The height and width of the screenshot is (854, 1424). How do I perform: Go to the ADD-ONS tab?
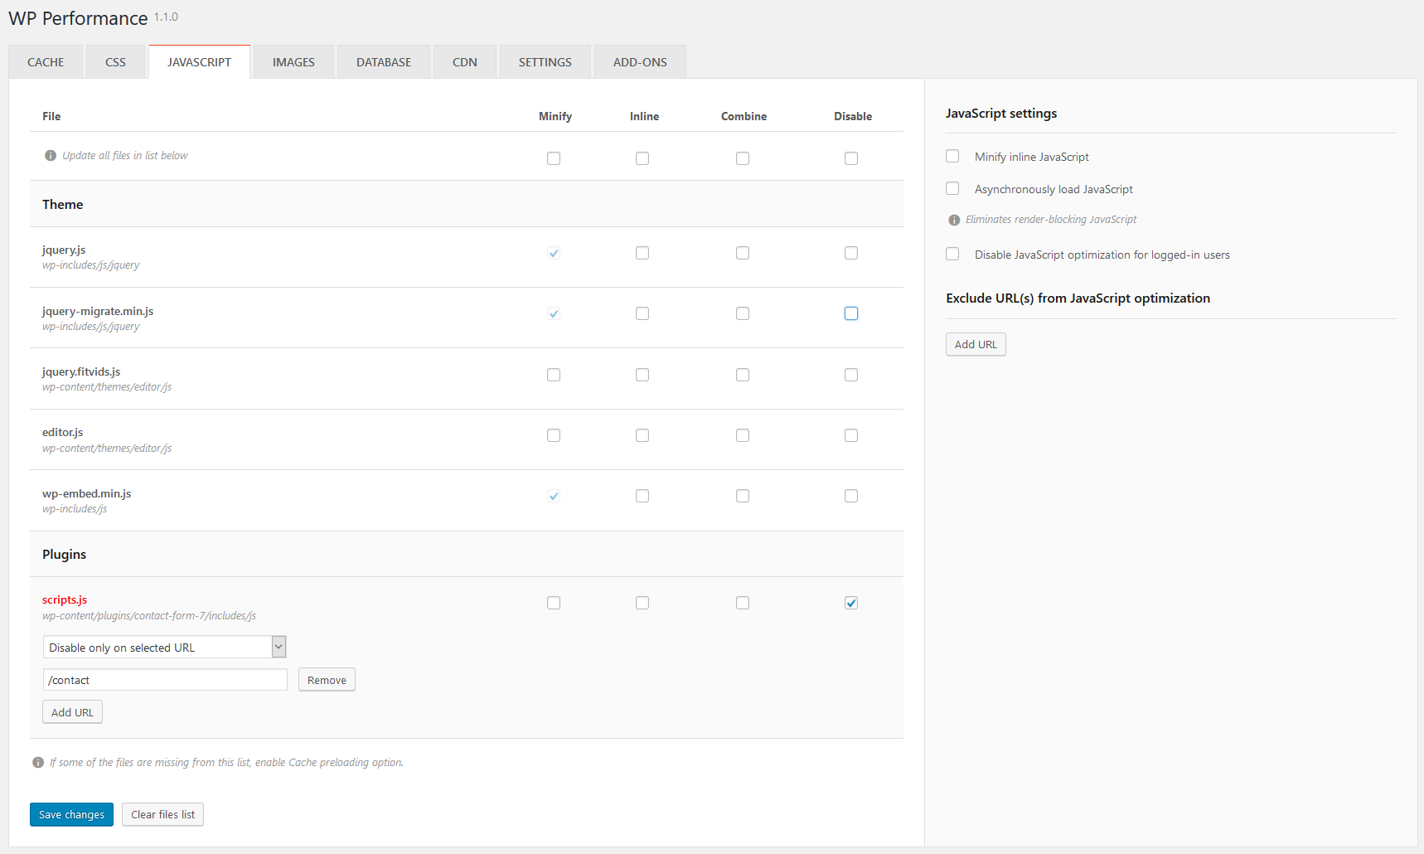tap(640, 62)
